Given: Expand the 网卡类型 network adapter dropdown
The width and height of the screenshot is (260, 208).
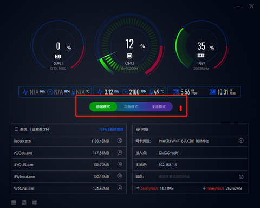Looking at the screenshot, I should pos(241,140).
